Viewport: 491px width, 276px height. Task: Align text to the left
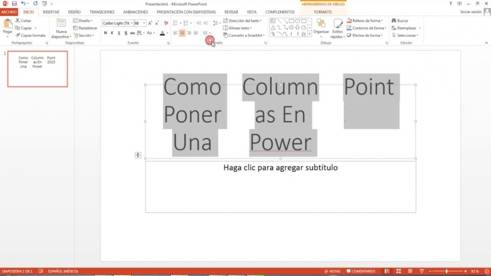175,33
